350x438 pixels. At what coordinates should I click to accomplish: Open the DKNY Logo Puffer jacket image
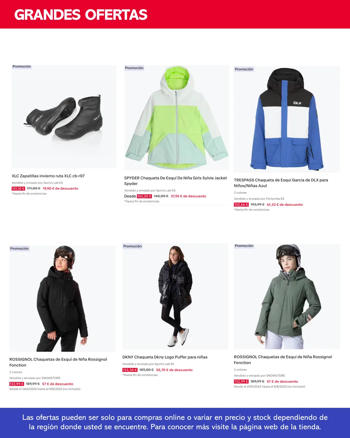[x=175, y=296]
